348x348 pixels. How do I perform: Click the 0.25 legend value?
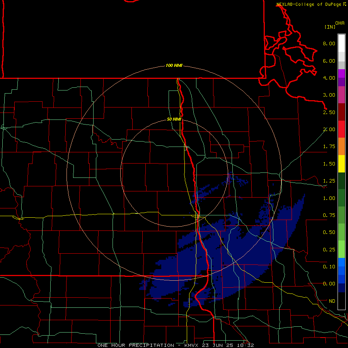click(329, 250)
